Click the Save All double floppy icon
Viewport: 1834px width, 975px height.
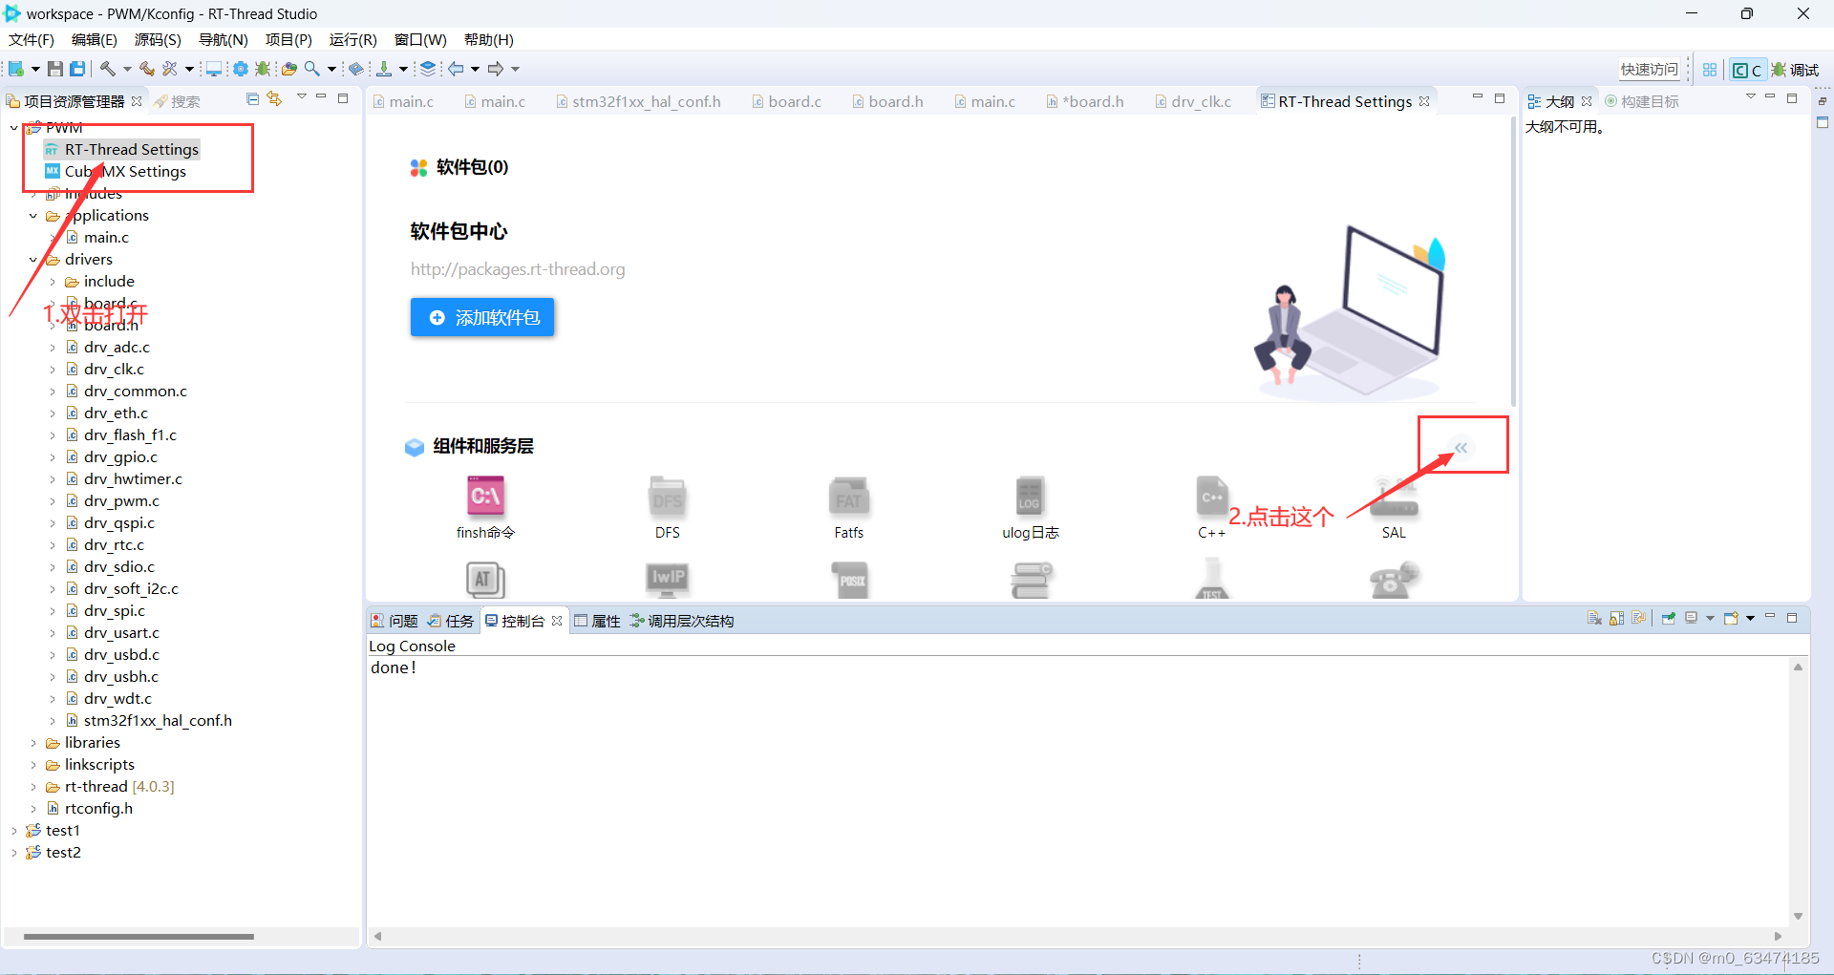point(77,69)
